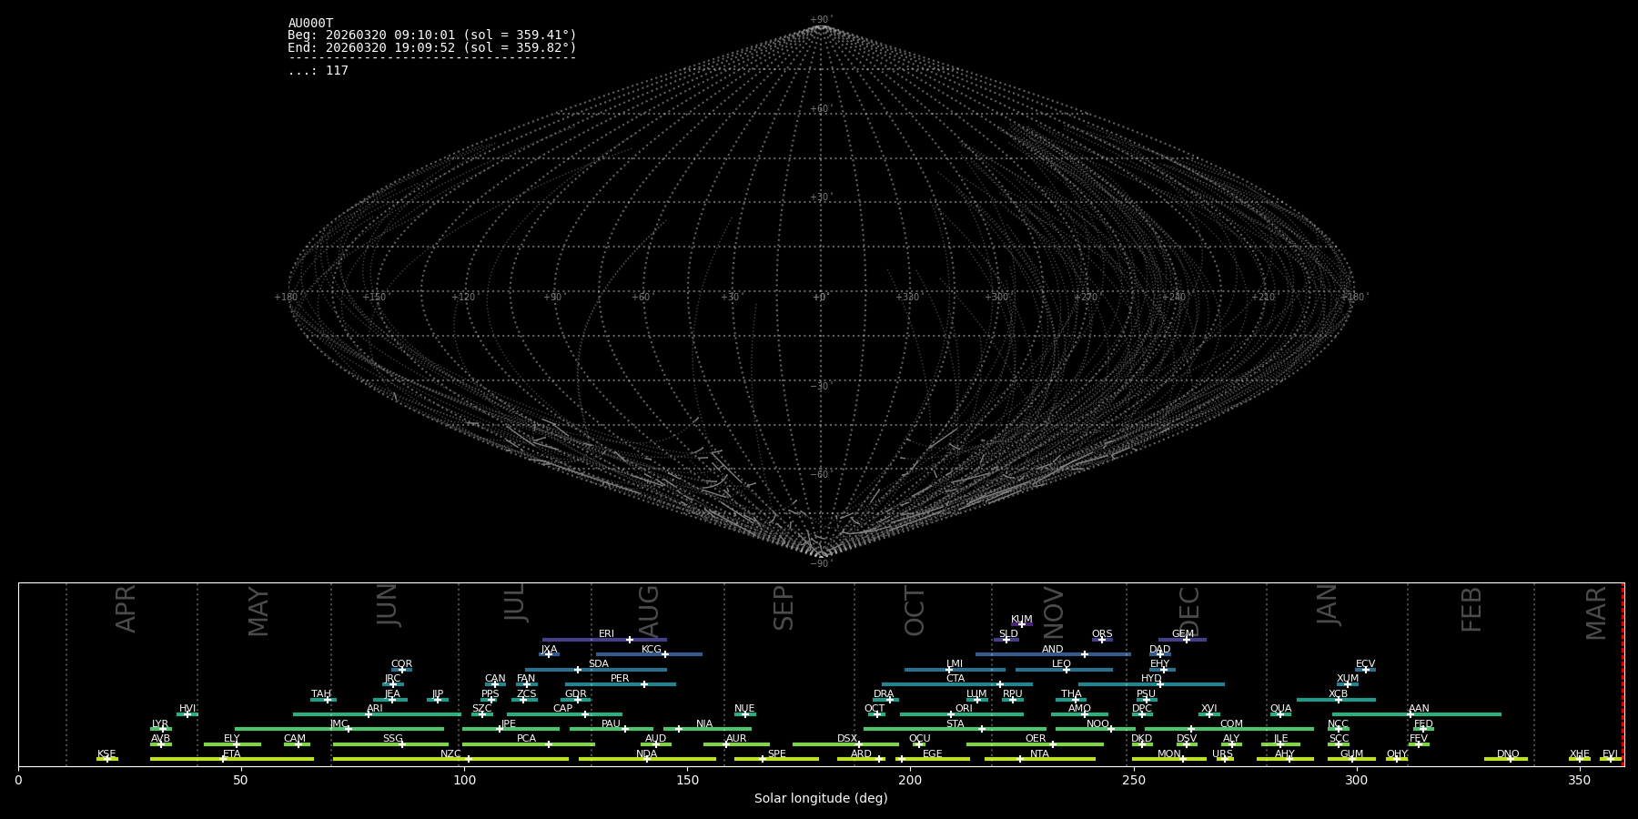Select the ETA shower bar

coord(232,759)
